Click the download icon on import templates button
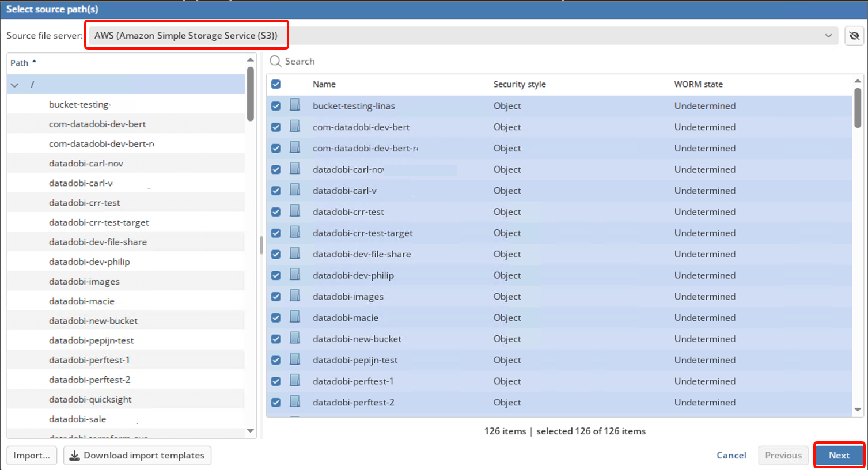The width and height of the screenshot is (868, 470). point(75,456)
